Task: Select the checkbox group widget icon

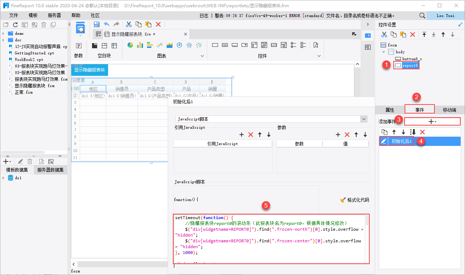Action: pos(303,45)
